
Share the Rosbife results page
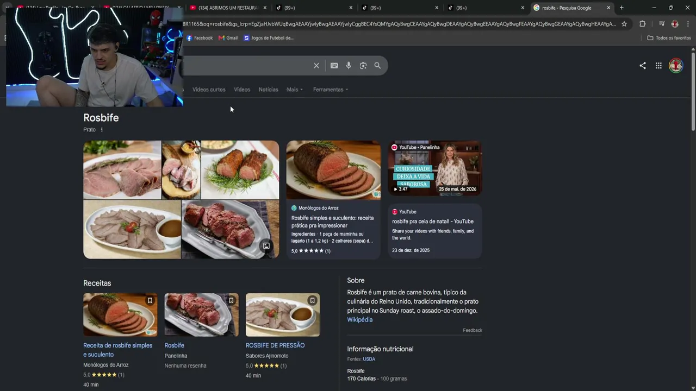(643, 66)
